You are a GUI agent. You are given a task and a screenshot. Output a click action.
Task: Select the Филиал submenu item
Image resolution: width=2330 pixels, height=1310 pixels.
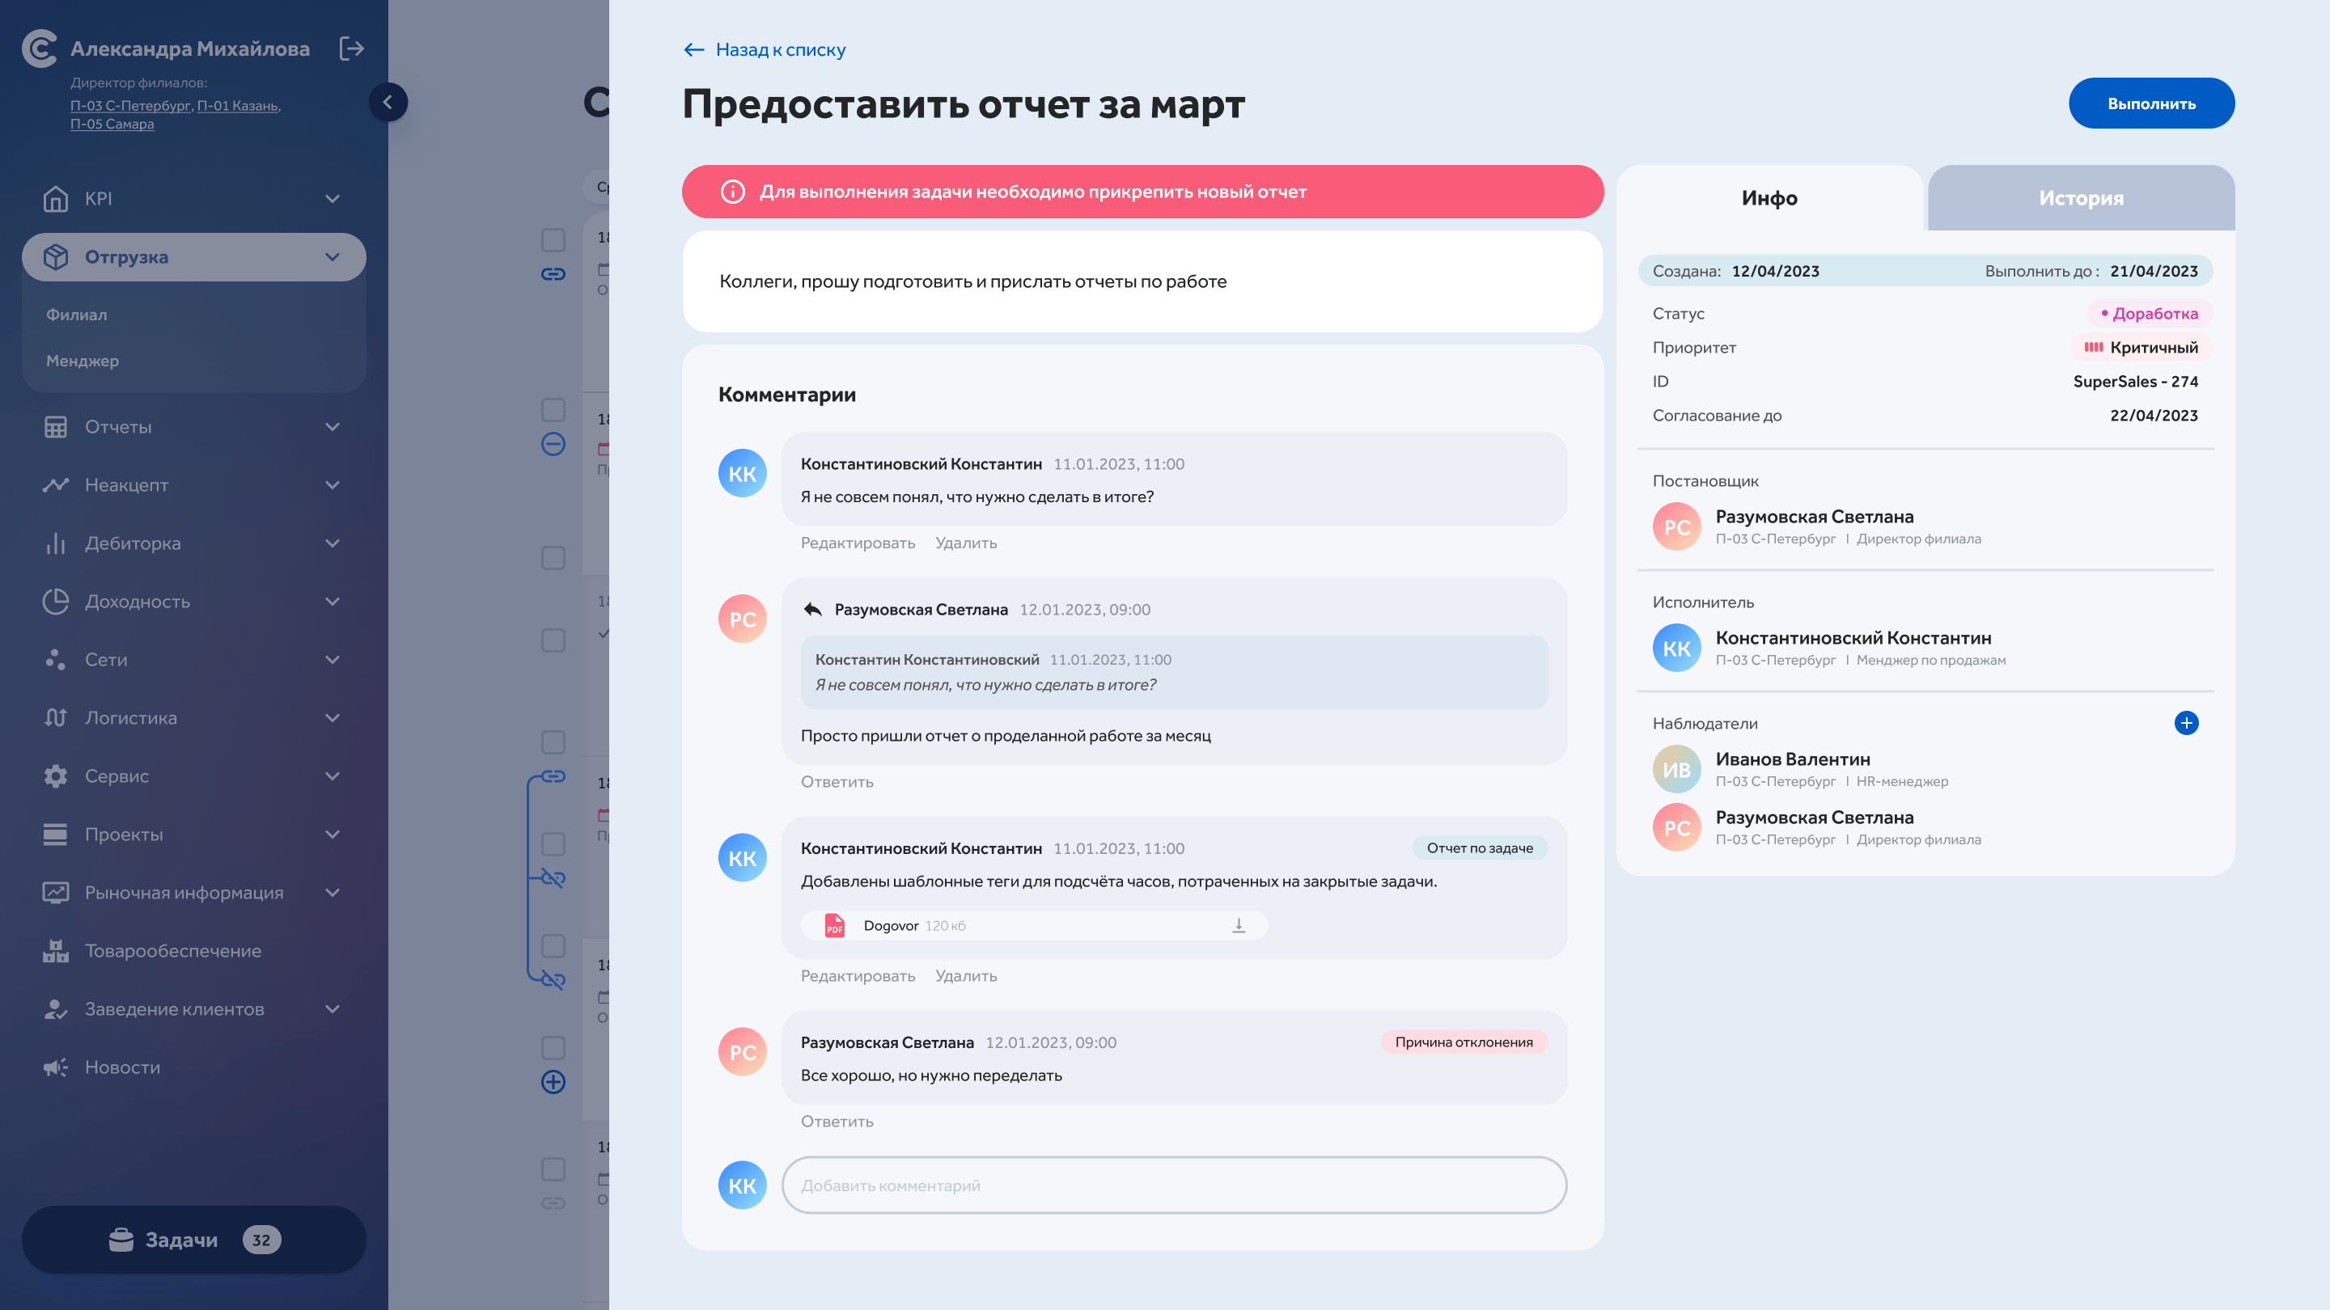tap(77, 315)
